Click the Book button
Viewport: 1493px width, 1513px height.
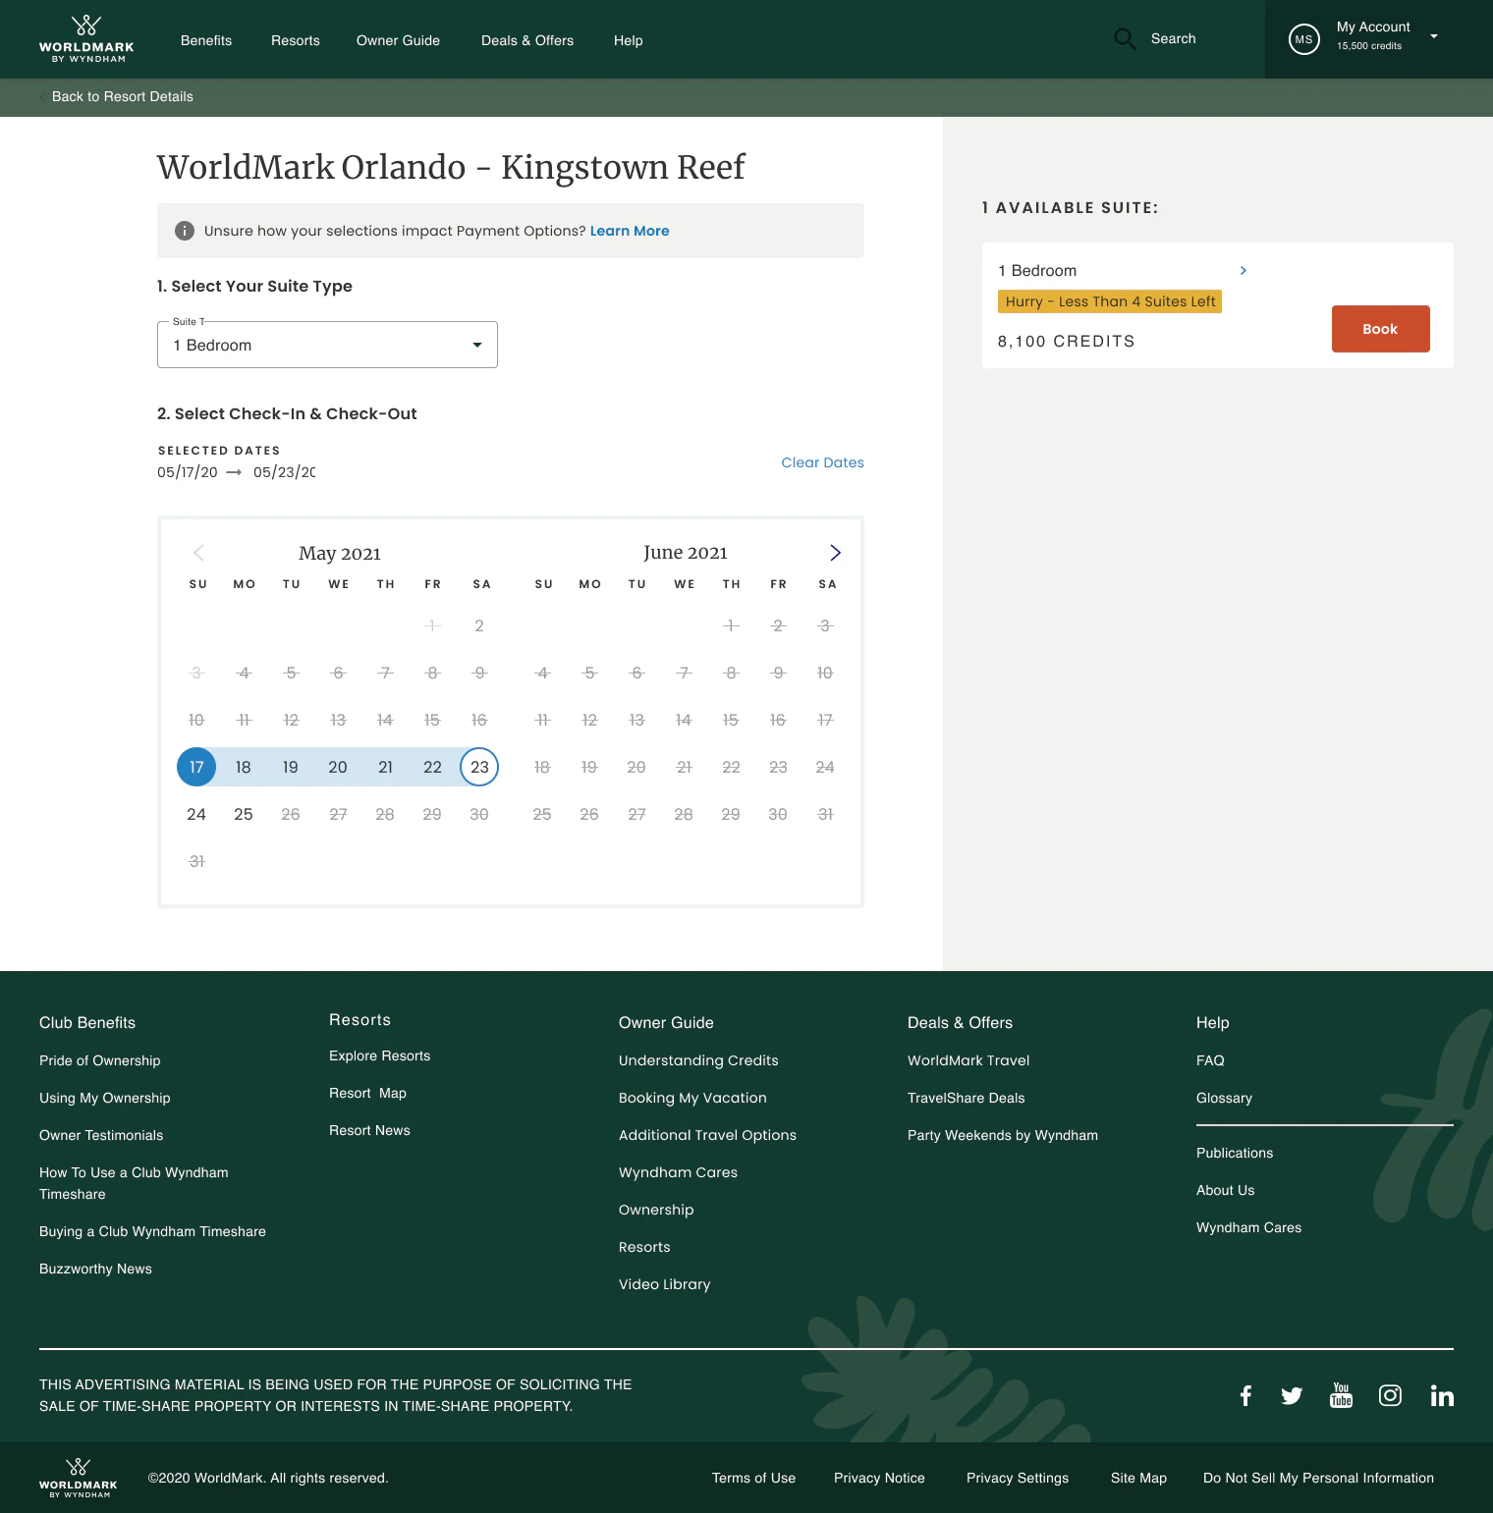point(1380,329)
